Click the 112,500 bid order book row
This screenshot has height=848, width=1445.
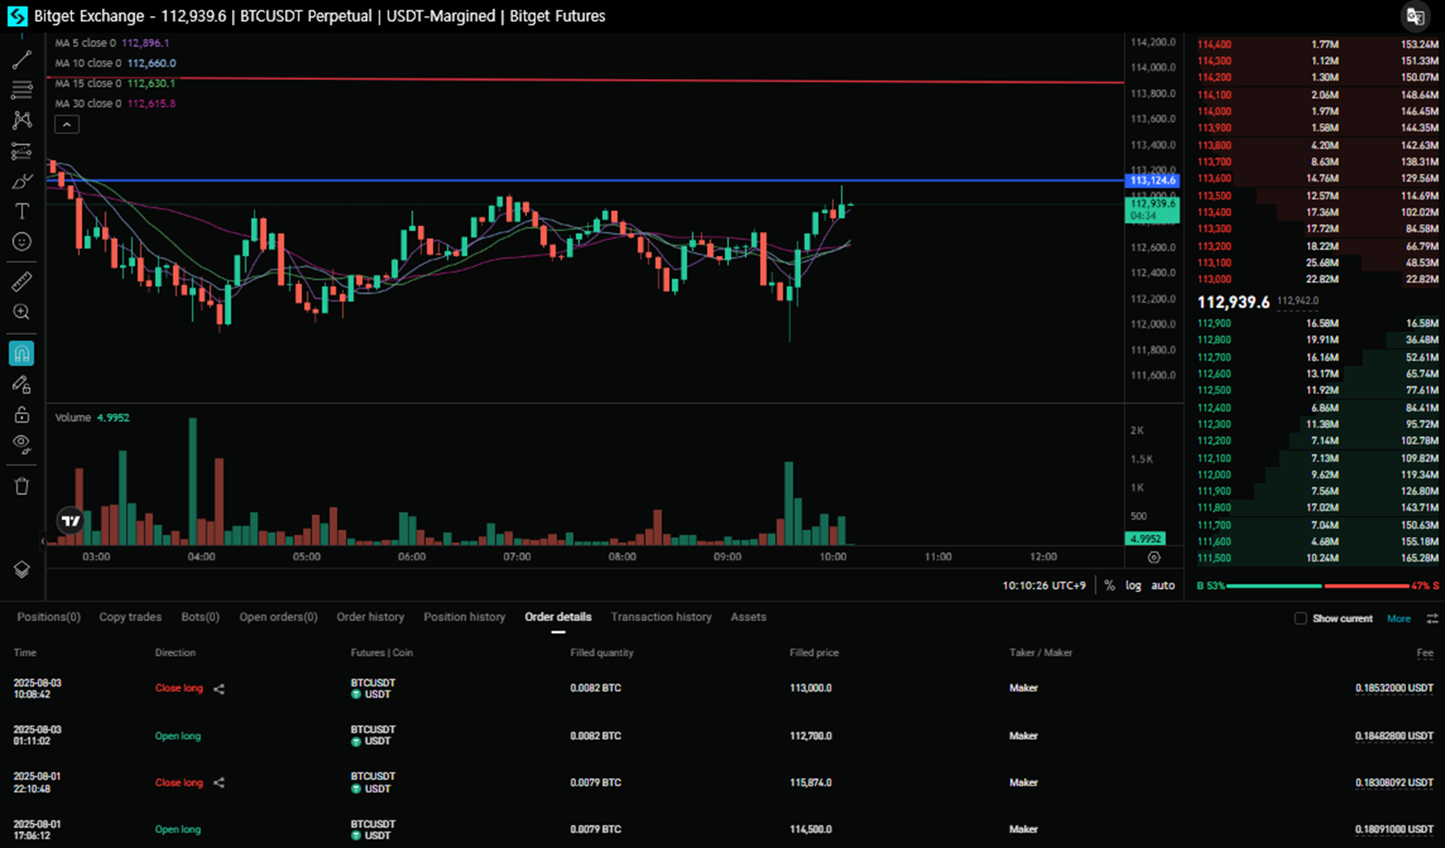click(x=1317, y=390)
